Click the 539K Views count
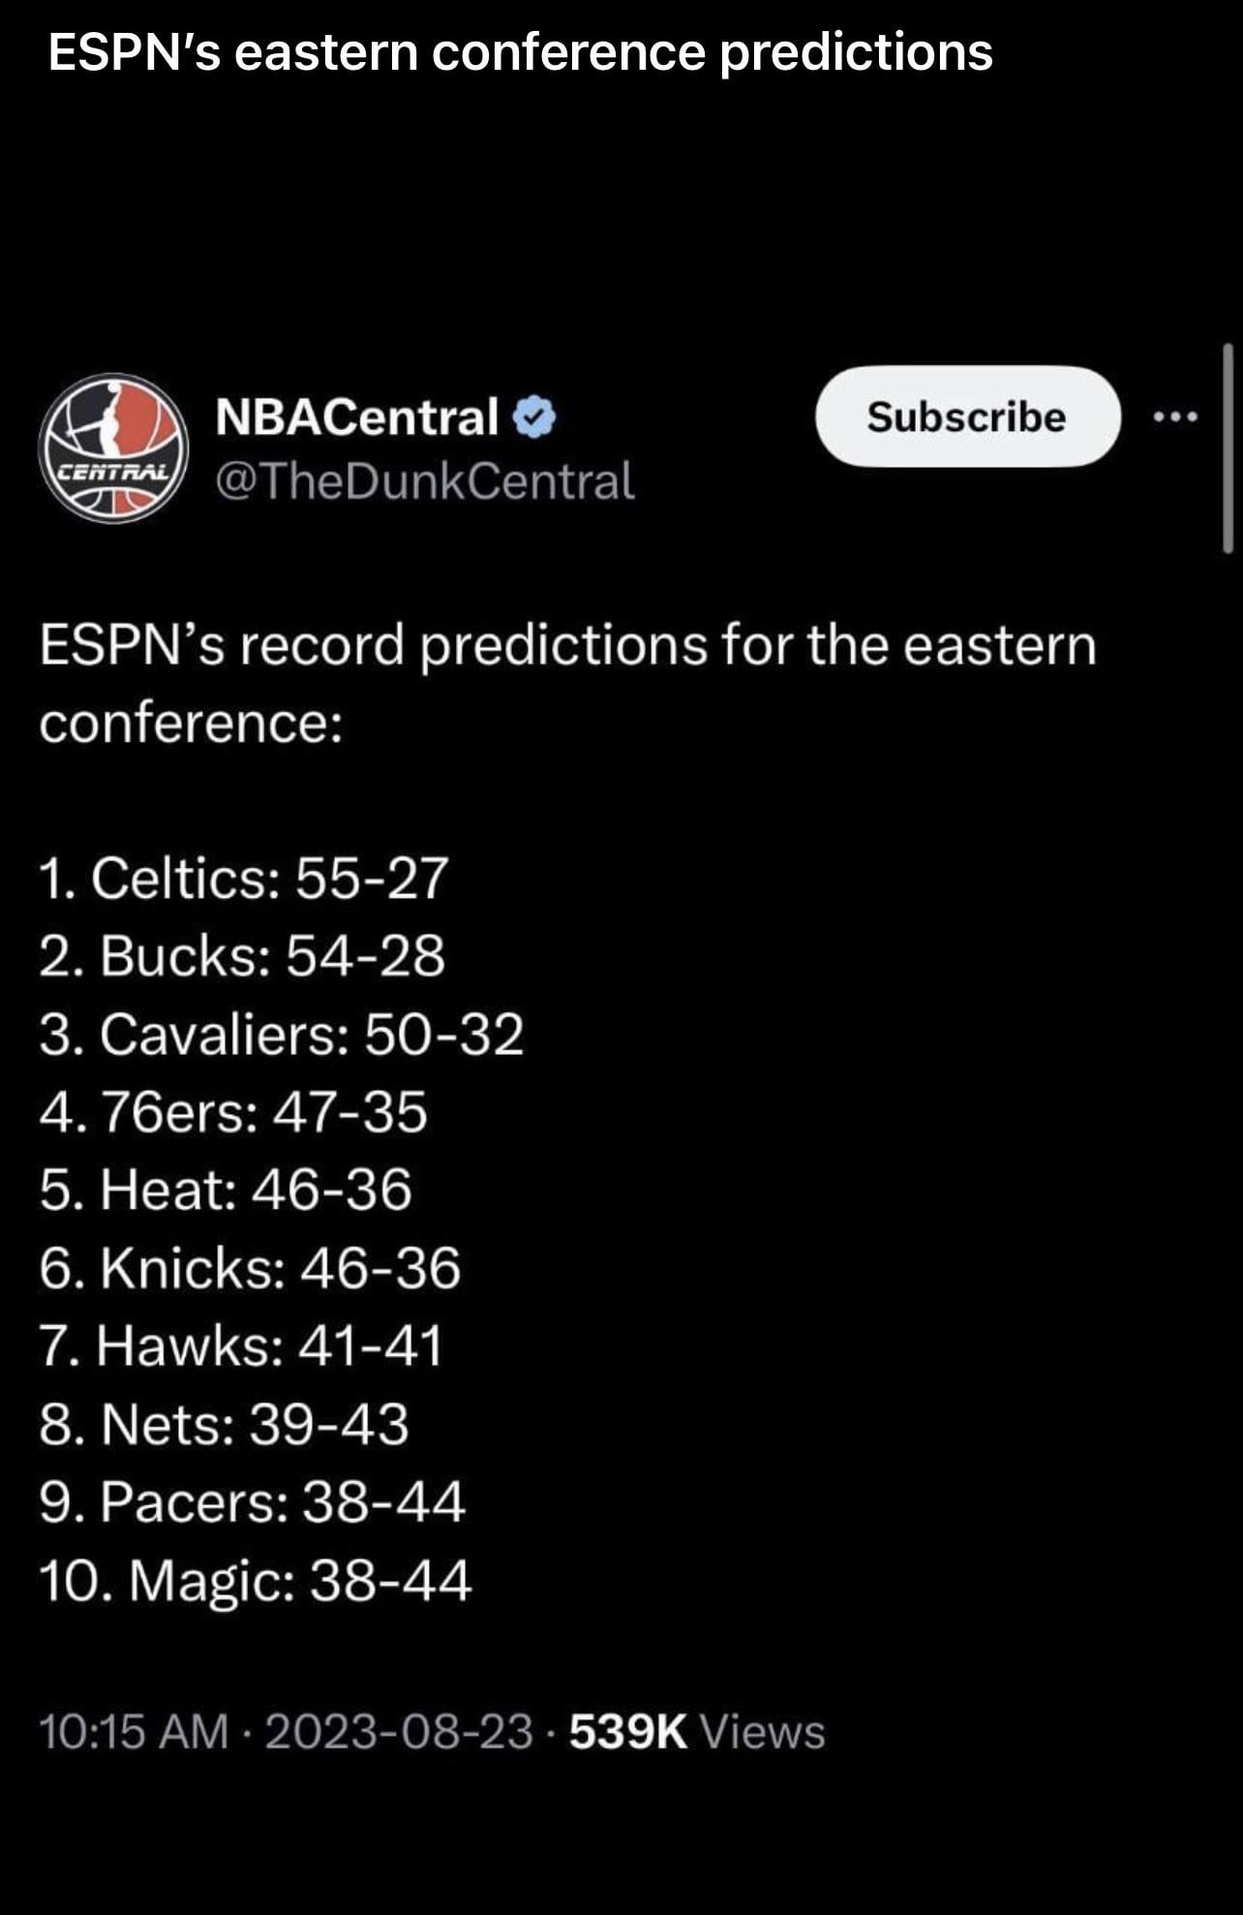Image resolution: width=1243 pixels, height=1915 pixels. (696, 1732)
